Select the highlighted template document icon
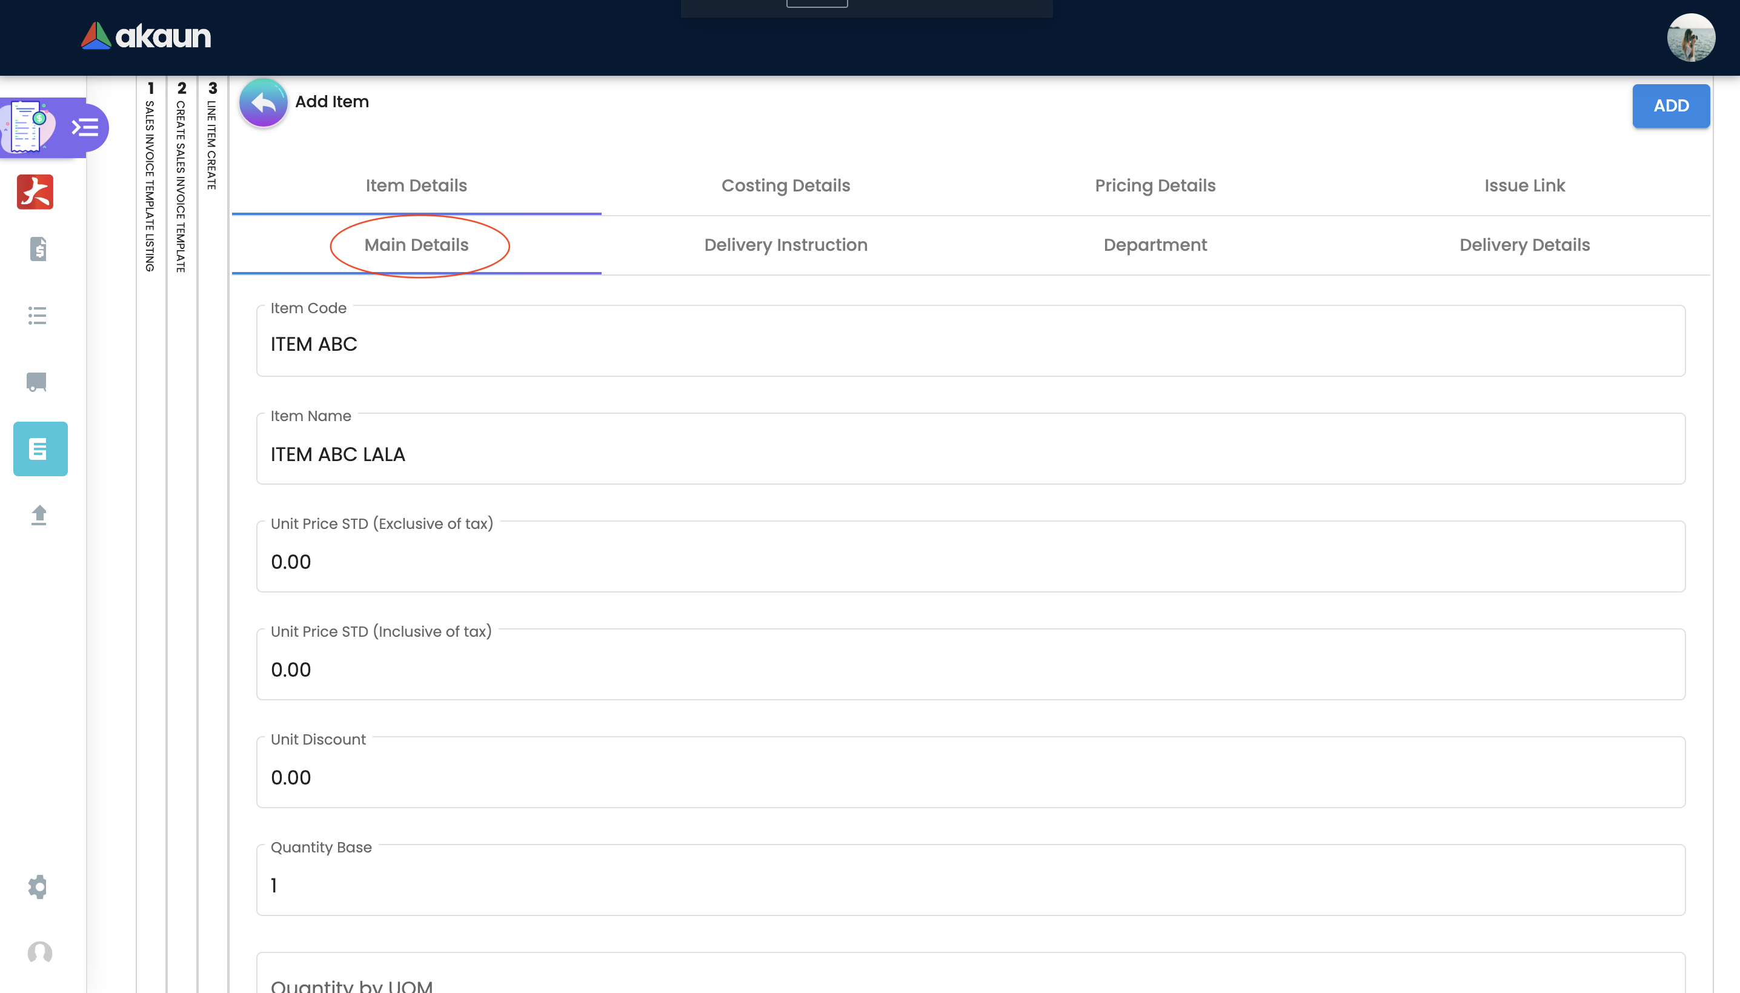This screenshot has height=993, width=1740. (x=40, y=449)
